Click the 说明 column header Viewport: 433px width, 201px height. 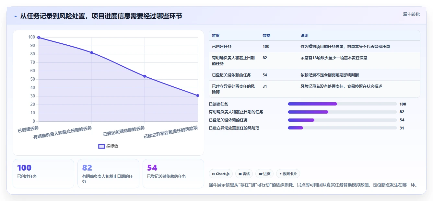[304, 36]
